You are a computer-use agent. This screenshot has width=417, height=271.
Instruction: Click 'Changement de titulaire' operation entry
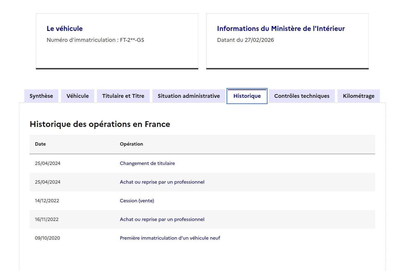coord(147,163)
